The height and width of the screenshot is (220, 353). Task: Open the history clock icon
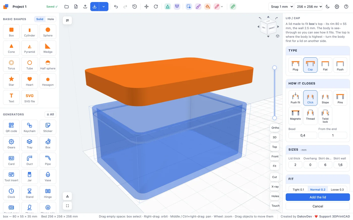coord(135,7)
